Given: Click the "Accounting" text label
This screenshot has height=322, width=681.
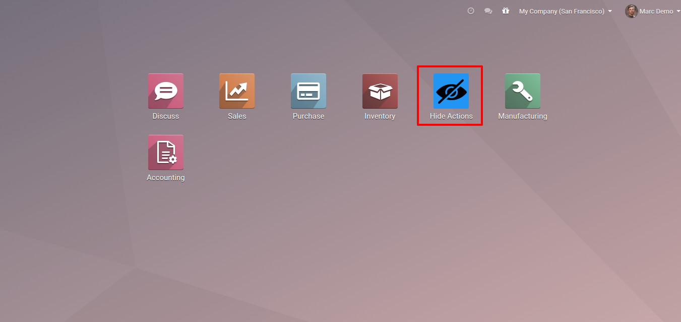Looking at the screenshot, I should pos(165,178).
